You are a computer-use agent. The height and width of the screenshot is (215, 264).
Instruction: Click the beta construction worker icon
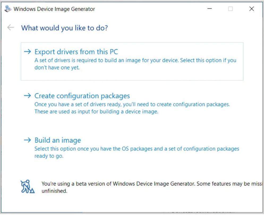click(28, 186)
